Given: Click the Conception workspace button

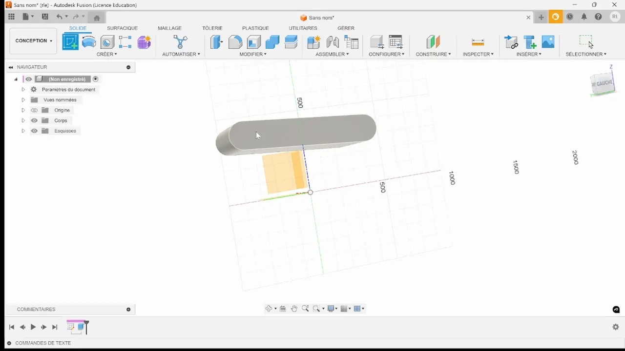Looking at the screenshot, I should pos(30,40).
